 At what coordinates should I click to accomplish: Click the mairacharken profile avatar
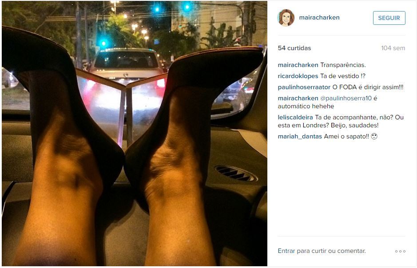point(286,18)
